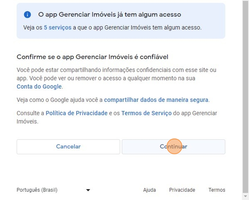Click the "já tem algum acesso" banner heading

click(x=109, y=14)
